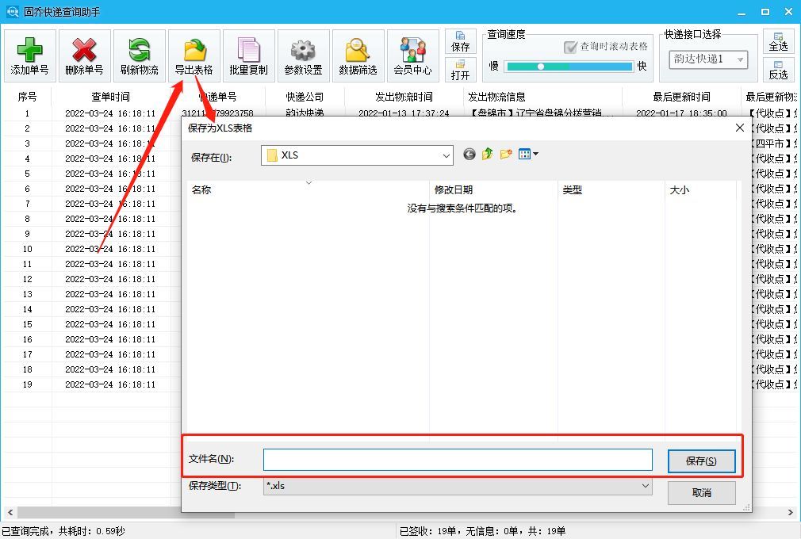Open the 导出表格 export table tool
Image resolution: width=801 pixels, height=539 pixels.
[194, 55]
